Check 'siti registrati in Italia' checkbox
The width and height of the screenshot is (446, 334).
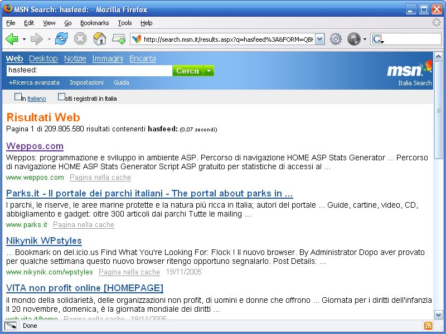tap(61, 97)
